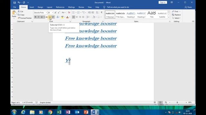Image resolution: width=206 pixels, height=115 pixels.
Task: Click the Increase Indent icon
Action: (x=93, y=12)
